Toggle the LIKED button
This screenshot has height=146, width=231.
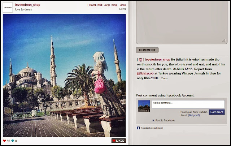tap(119, 141)
